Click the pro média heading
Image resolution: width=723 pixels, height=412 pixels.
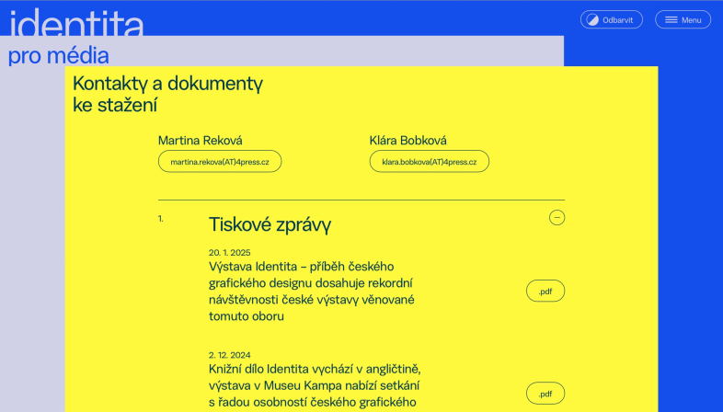tap(59, 56)
